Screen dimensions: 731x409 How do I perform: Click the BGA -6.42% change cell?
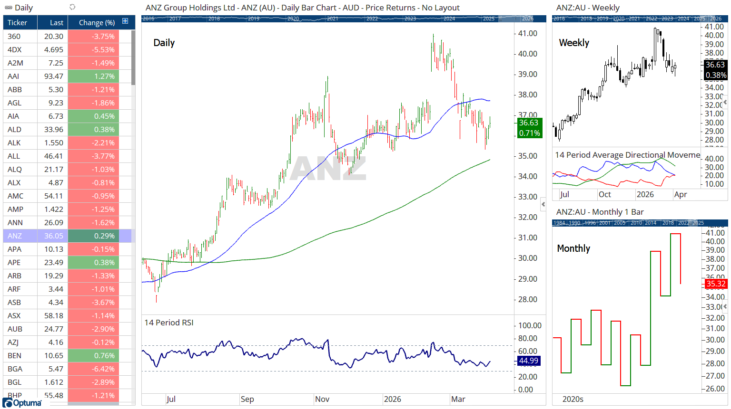point(93,369)
